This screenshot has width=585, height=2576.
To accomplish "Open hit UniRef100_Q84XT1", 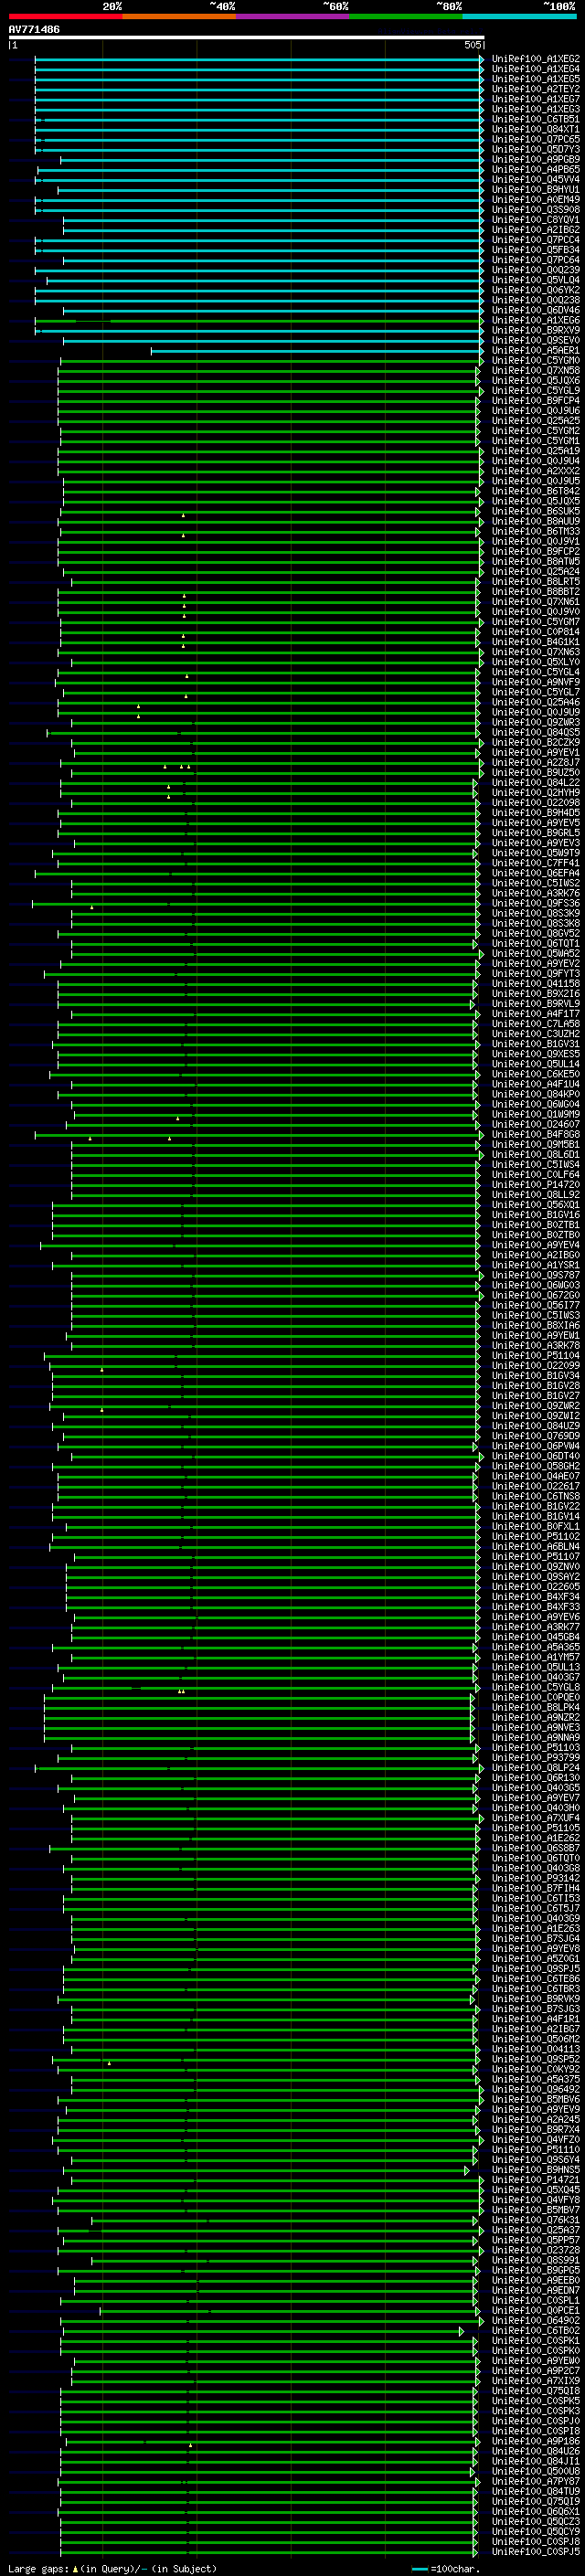I will pos(536,129).
